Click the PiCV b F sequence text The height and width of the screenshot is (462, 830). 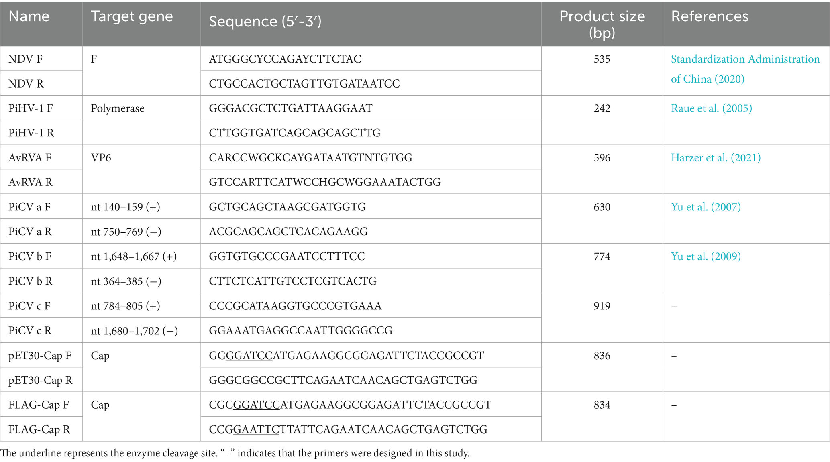point(287,256)
